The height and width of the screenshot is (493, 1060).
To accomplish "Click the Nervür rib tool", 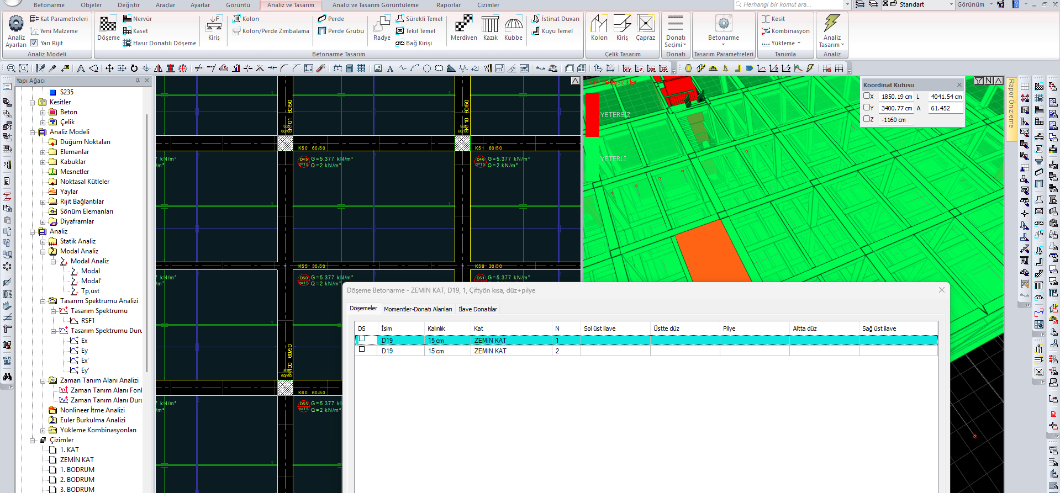I will 137,19.
